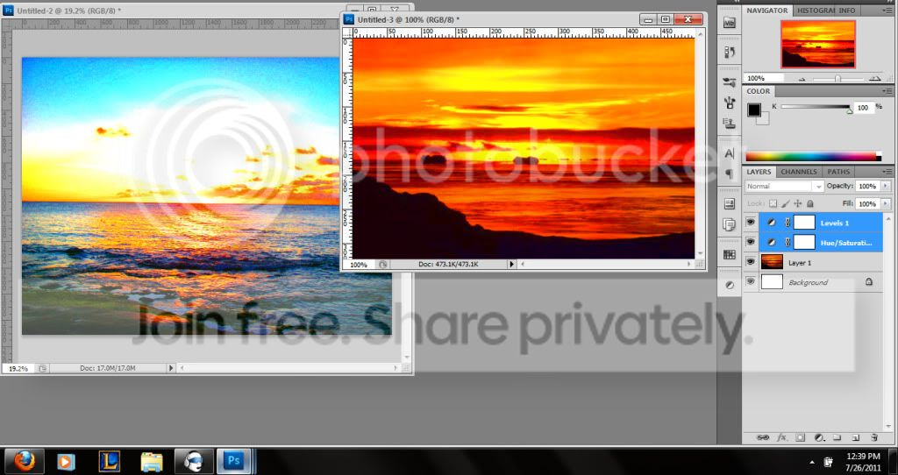Open Firefox from the taskbar
Image resolution: width=898 pixels, height=475 pixels.
pyautogui.click(x=24, y=461)
